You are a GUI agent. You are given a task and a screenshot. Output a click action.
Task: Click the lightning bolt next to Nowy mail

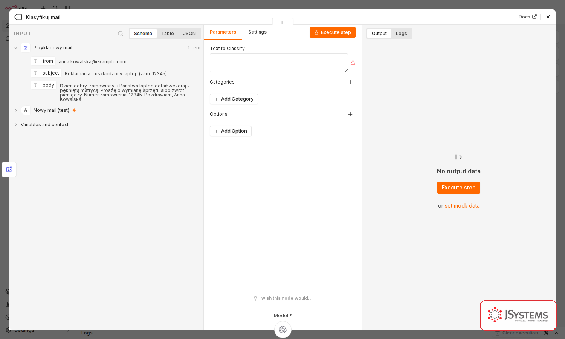point(74,110)
